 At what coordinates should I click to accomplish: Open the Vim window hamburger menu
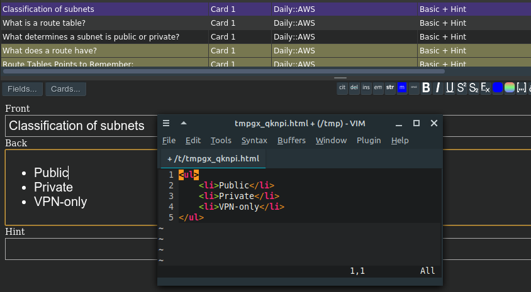pos(166,123)
